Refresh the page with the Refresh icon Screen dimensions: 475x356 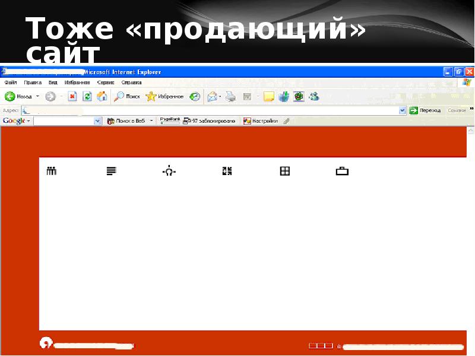(x=87, y=96)
